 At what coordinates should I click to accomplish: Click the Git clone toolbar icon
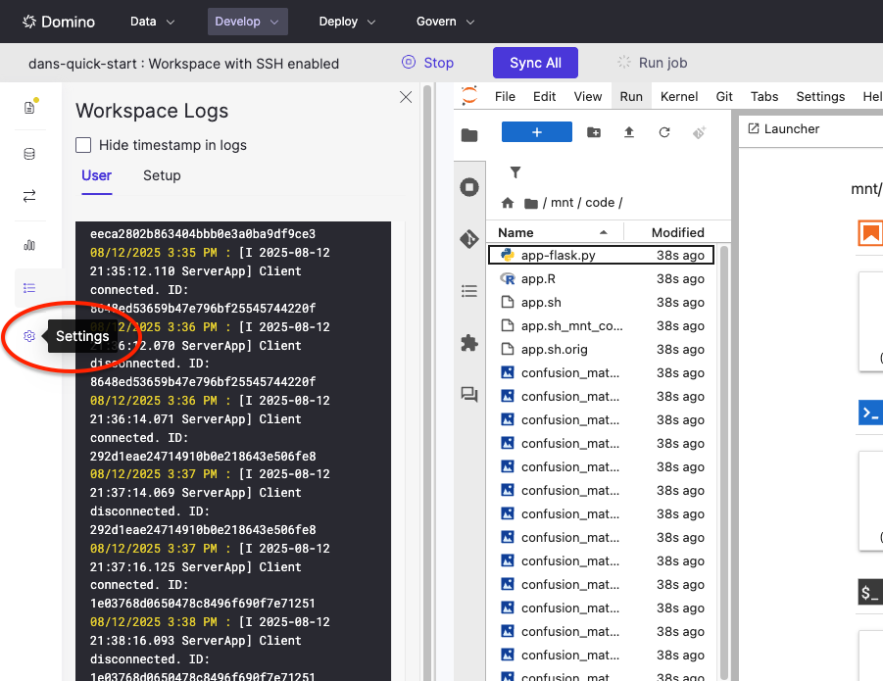[x=699, y=132]
